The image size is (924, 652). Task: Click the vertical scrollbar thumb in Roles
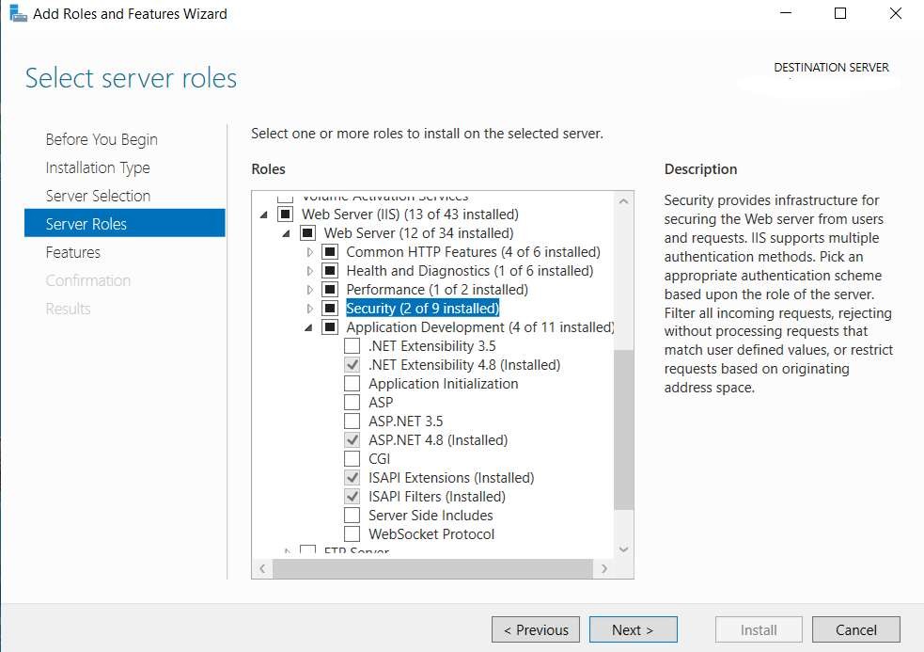click(x=624, y=428)
